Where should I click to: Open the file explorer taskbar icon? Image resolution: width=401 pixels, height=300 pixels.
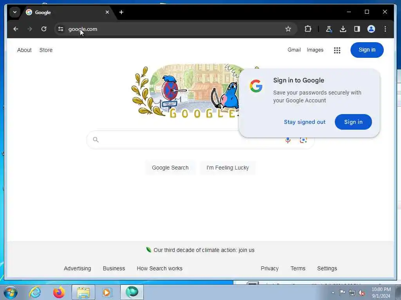point(83,292)
